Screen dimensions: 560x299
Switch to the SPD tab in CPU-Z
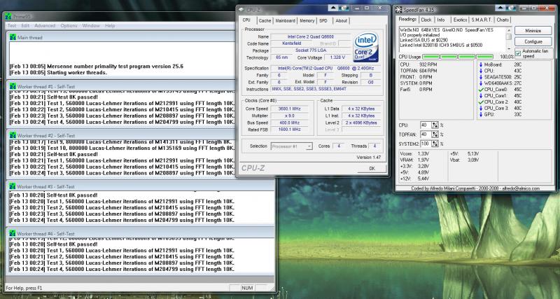tap(323, 21)
